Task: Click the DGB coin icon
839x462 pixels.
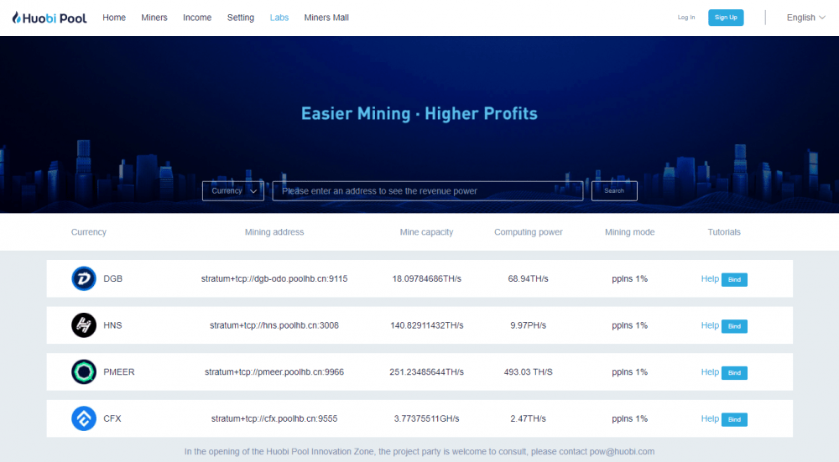Action: click(84, 278)
